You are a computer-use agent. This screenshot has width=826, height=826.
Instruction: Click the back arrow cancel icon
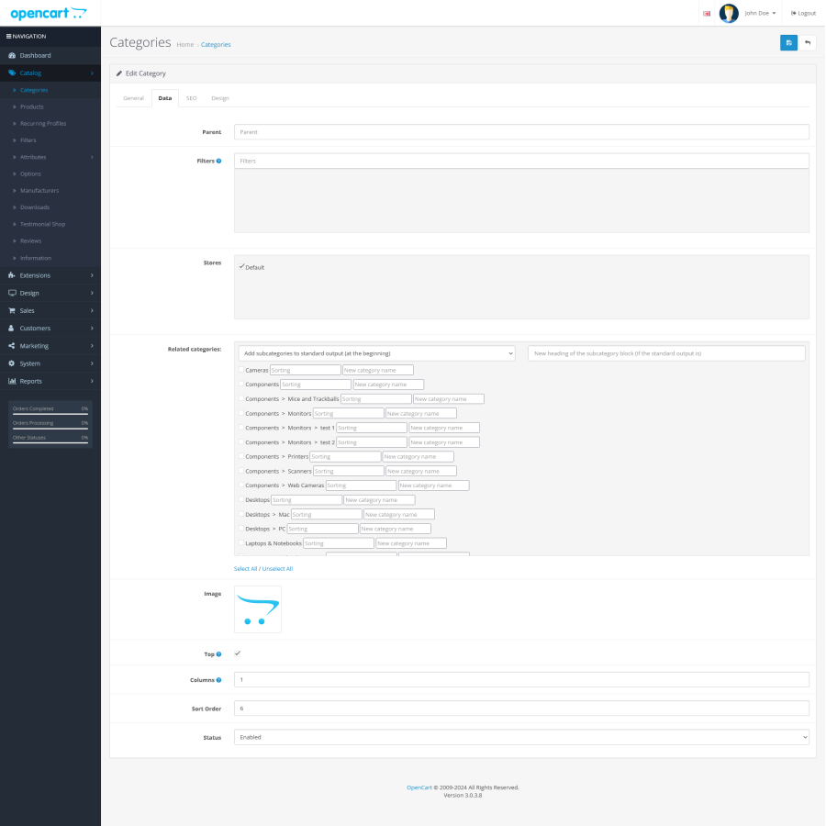click(807, 42)
